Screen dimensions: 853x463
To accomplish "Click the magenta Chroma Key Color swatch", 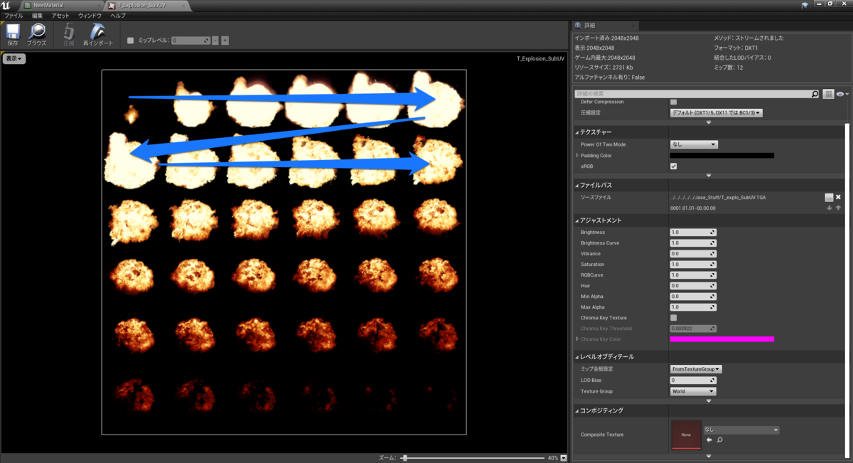I will pyautogui.click(x=722, y=339).
